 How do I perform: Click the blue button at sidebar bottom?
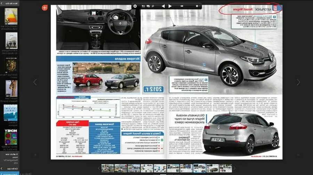tap(10, 174)
